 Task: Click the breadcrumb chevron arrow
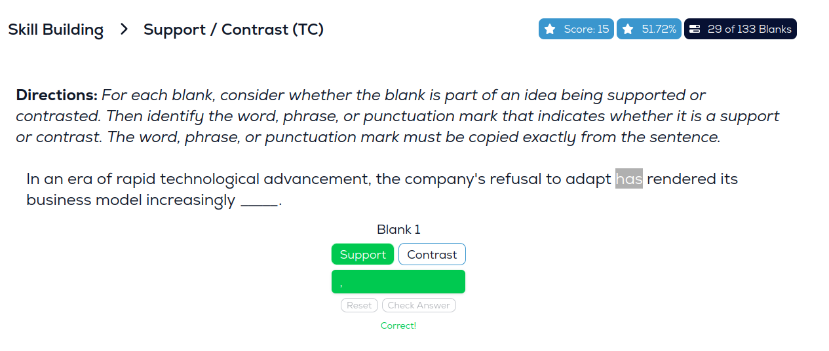125,29
